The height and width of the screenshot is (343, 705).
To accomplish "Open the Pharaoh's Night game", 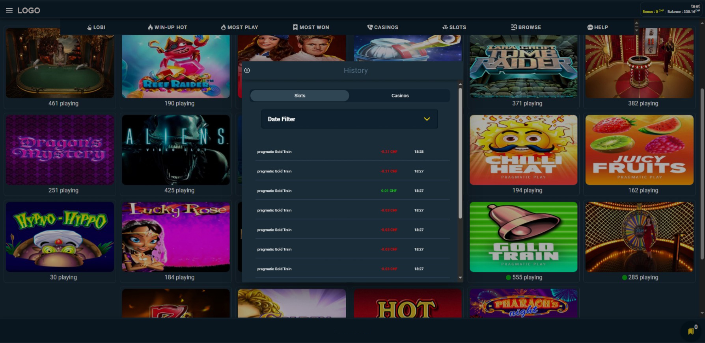I will (523, 303).
